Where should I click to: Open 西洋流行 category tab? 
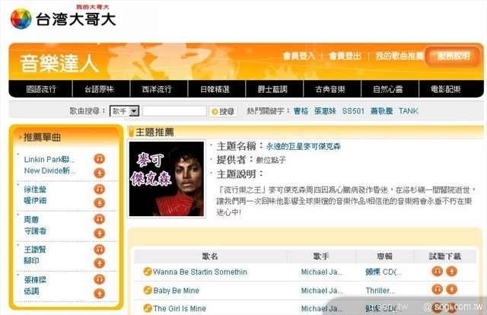(x=157, y=90)
